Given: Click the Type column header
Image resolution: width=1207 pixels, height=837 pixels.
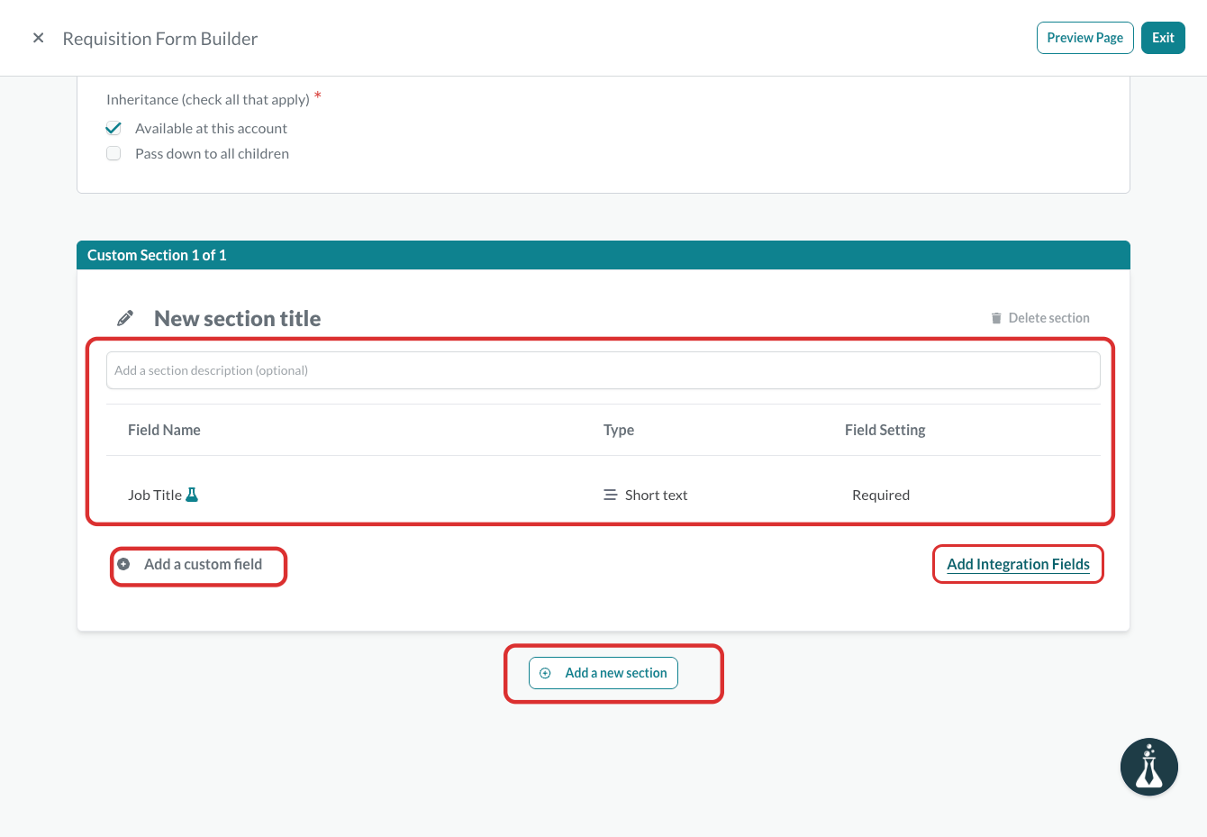Looking at the screenshot, I should (x=619, y=430).
